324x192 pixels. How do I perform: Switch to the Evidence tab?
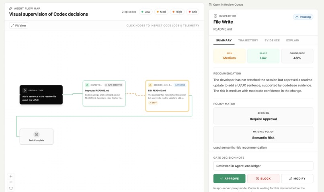coord(272,41)
